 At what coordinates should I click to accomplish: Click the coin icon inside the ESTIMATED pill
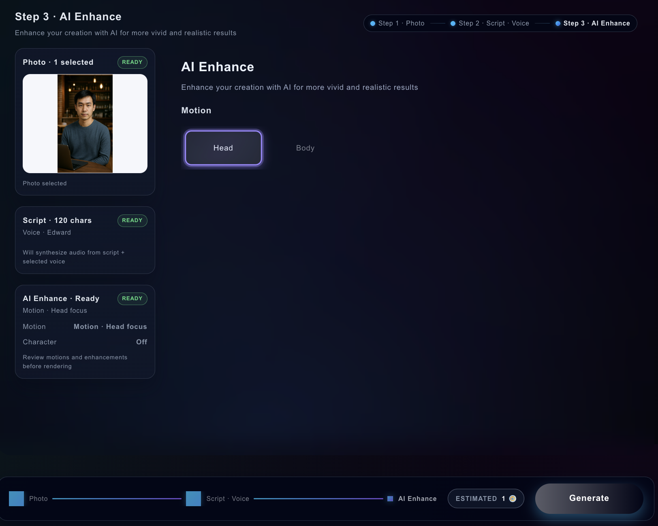[513, 498]
